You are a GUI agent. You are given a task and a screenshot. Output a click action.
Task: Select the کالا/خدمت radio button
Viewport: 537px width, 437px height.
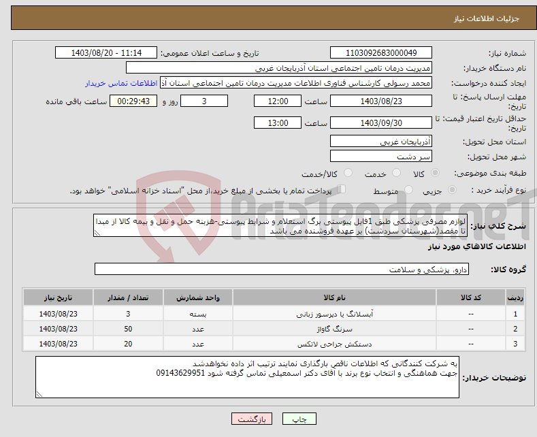click(348, 173)
